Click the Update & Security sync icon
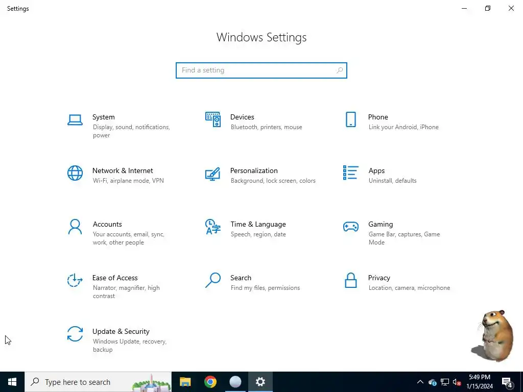The width and height of the screenshot is (523, 392). 75,334
